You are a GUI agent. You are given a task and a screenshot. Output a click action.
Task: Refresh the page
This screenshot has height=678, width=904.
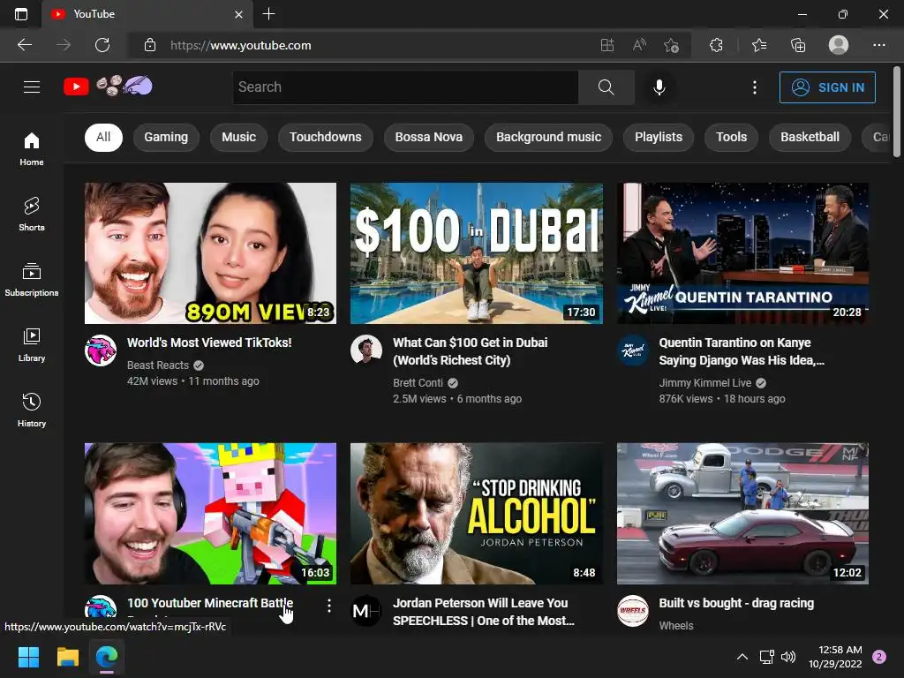point(102,45)
